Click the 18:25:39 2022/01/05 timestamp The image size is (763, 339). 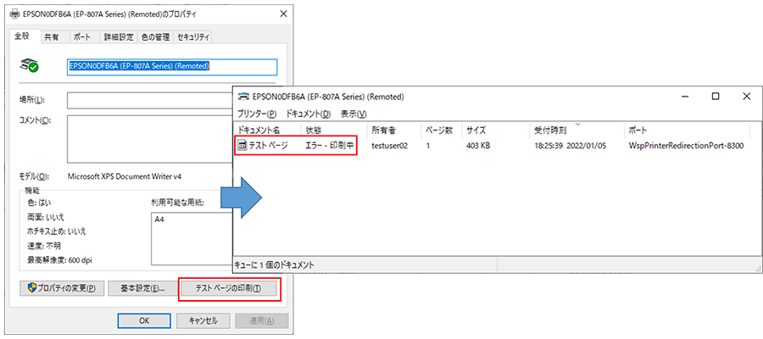tap(570, 146)
